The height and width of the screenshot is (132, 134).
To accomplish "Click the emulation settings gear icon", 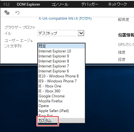I will click(7, 12).
